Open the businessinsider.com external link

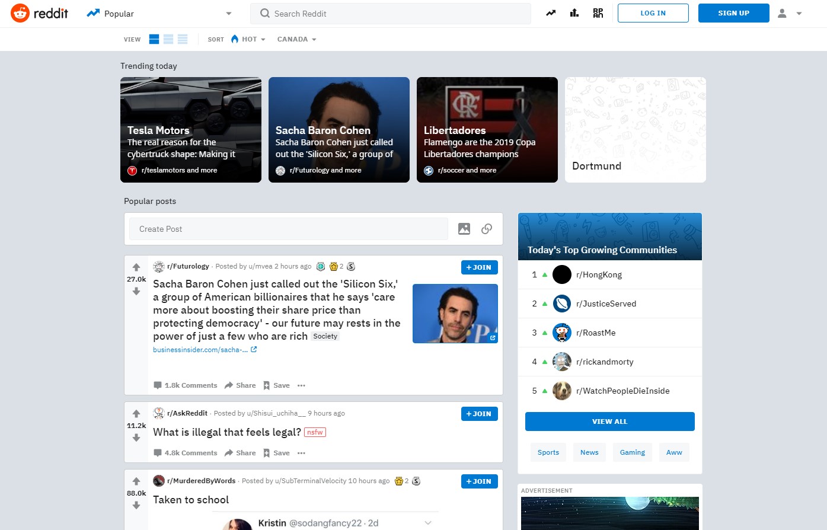(205, 350)
